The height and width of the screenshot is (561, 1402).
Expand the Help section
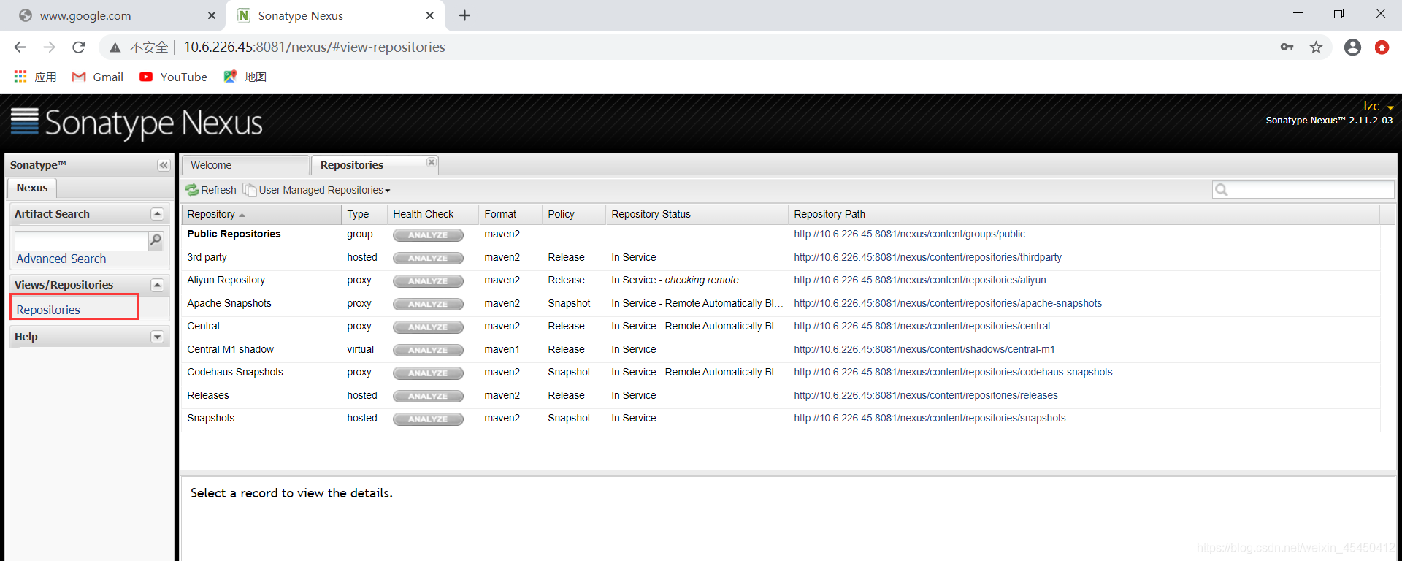point(157,337)
